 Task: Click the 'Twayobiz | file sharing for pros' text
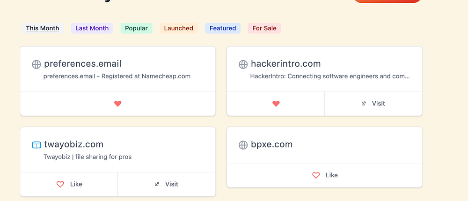[x=88, y=157]
